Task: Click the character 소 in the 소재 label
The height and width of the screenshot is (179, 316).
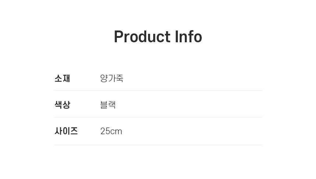Action: 58,78
